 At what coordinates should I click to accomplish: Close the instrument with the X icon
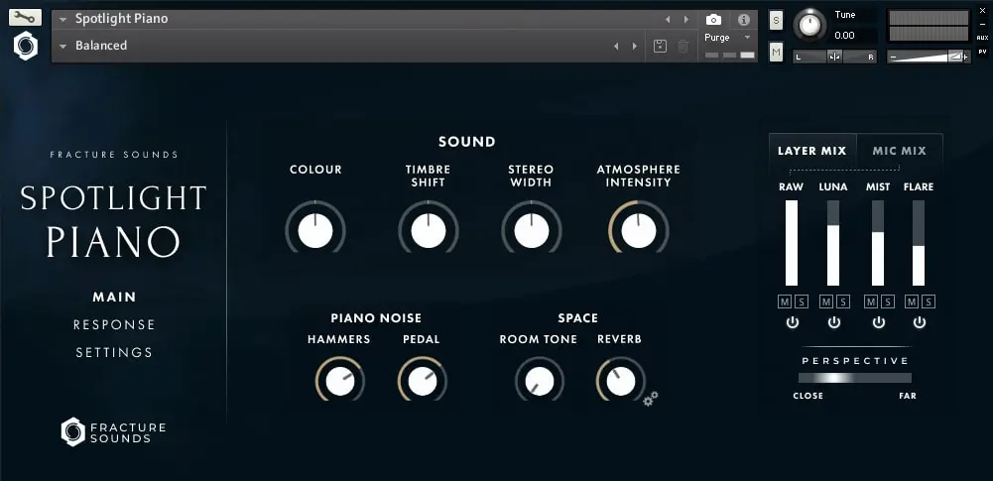tap(982, 11)
